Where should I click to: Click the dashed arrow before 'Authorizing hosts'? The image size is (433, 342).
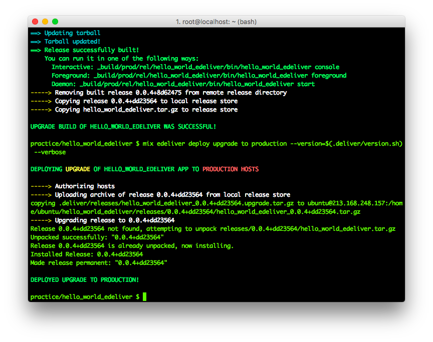[x=41, y=186]
